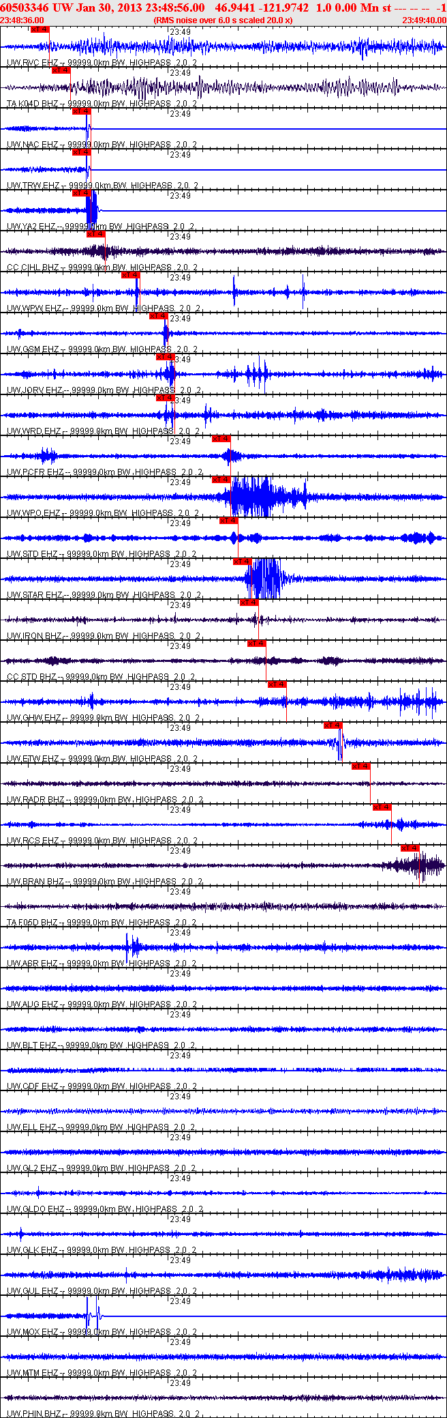Click the red pick flag on UW.RVC trace

40,29
